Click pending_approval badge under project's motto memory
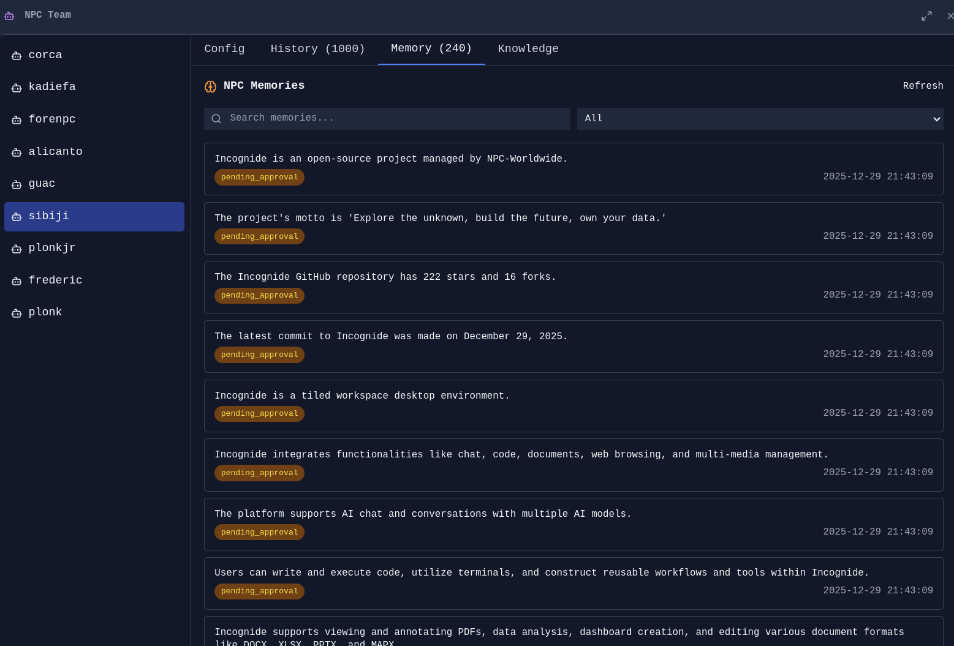Image resolution: width=954 pixels, height=646 pixels. point(259,236)
